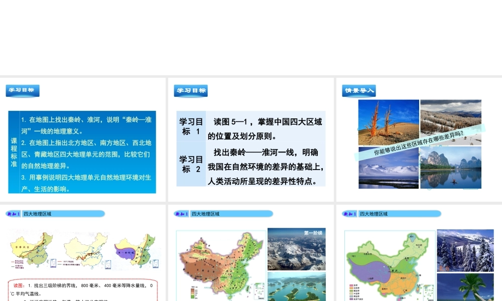Viewport: 502px width, 301px height.
Task: Click the 学习目标 badge on second slide
Action: [191, 90]
